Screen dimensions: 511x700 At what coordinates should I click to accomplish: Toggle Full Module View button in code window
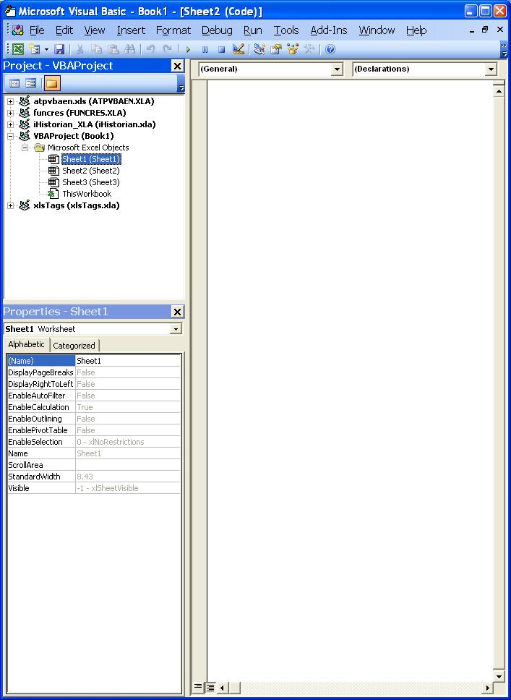tap(209, 687)
